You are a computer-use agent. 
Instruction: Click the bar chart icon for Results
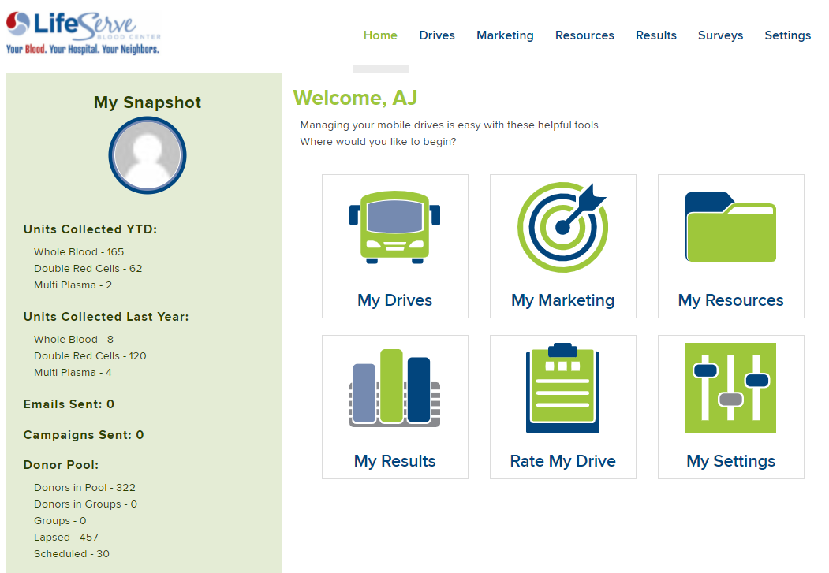pos(394,388)
